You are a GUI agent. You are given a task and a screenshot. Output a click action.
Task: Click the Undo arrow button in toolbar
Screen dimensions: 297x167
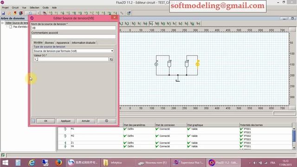pyautogui.click(x=30, y=13)
